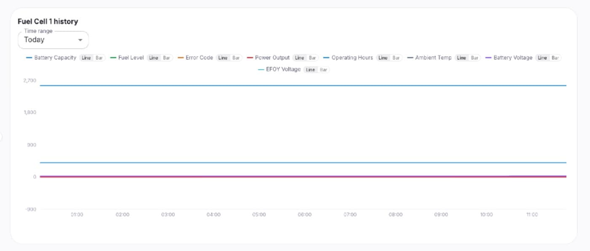Toggle the Error Code series in legend
This screenshot has width=590, height=251.
[x=196, y=58]
